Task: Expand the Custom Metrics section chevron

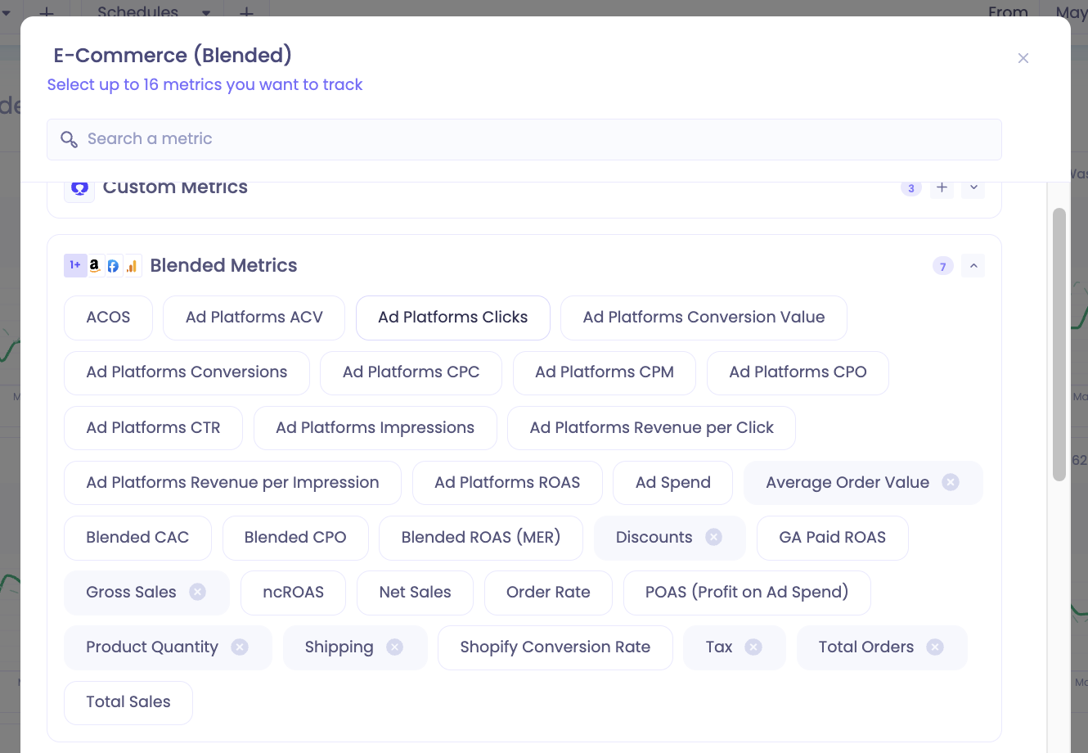Action: click(x=973, y=187)
